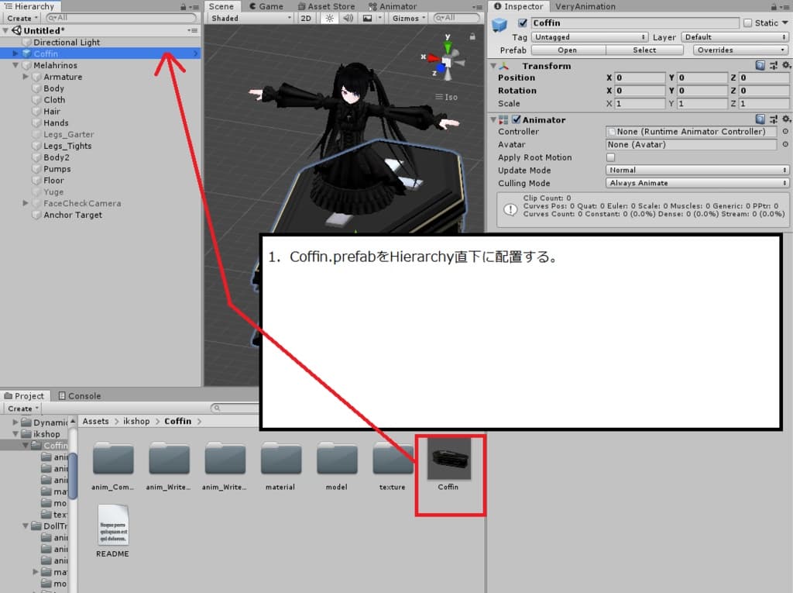The width and height of the screenshot is (793, 593).
Task: Expand the FaceCheckCamera node
Action: click(x=26, y=203)
